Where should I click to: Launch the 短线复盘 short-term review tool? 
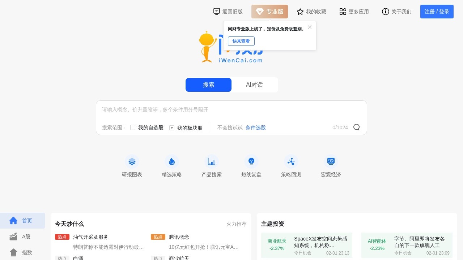(251, 166)
